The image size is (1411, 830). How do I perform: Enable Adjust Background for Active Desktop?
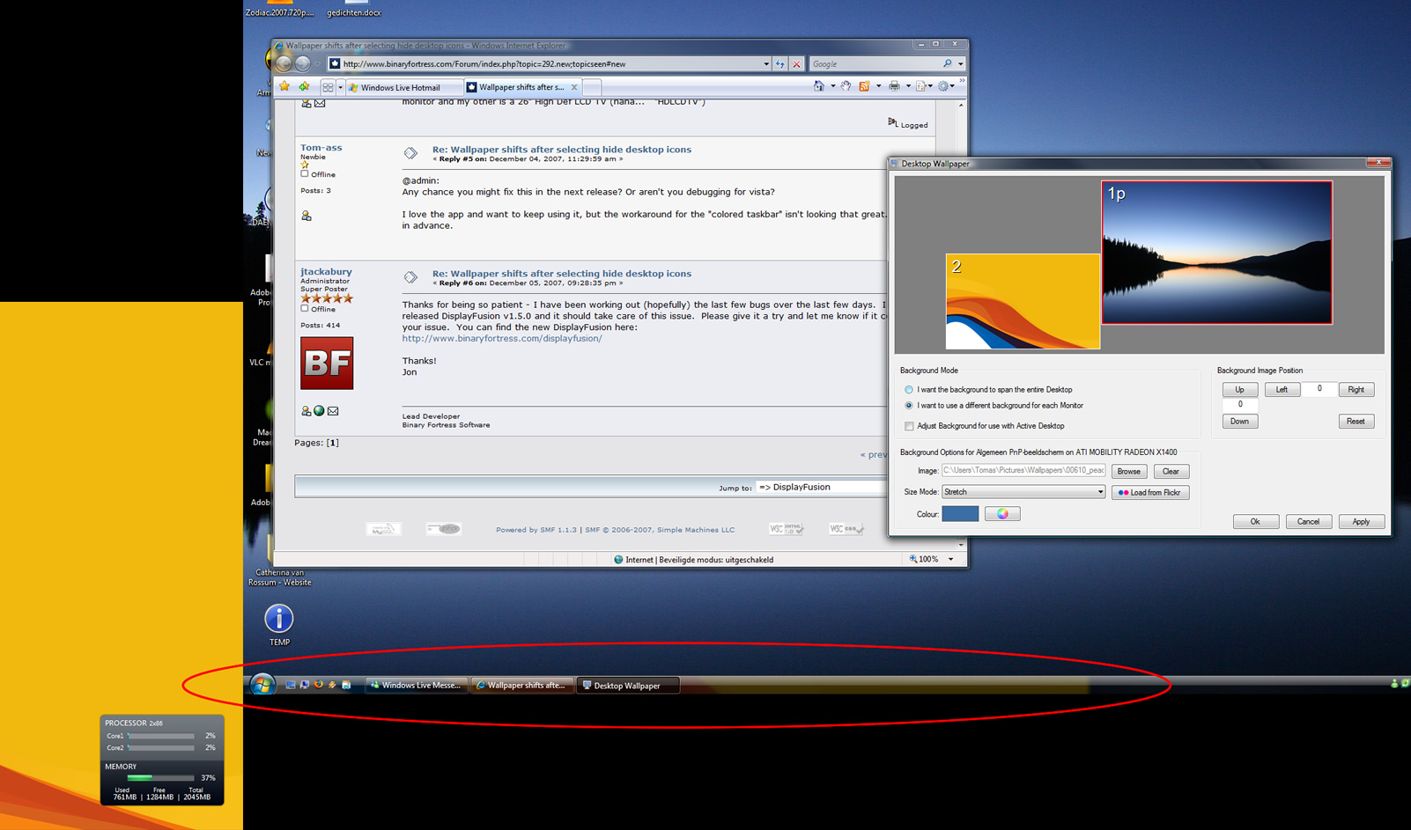click(x=909, y=426)
